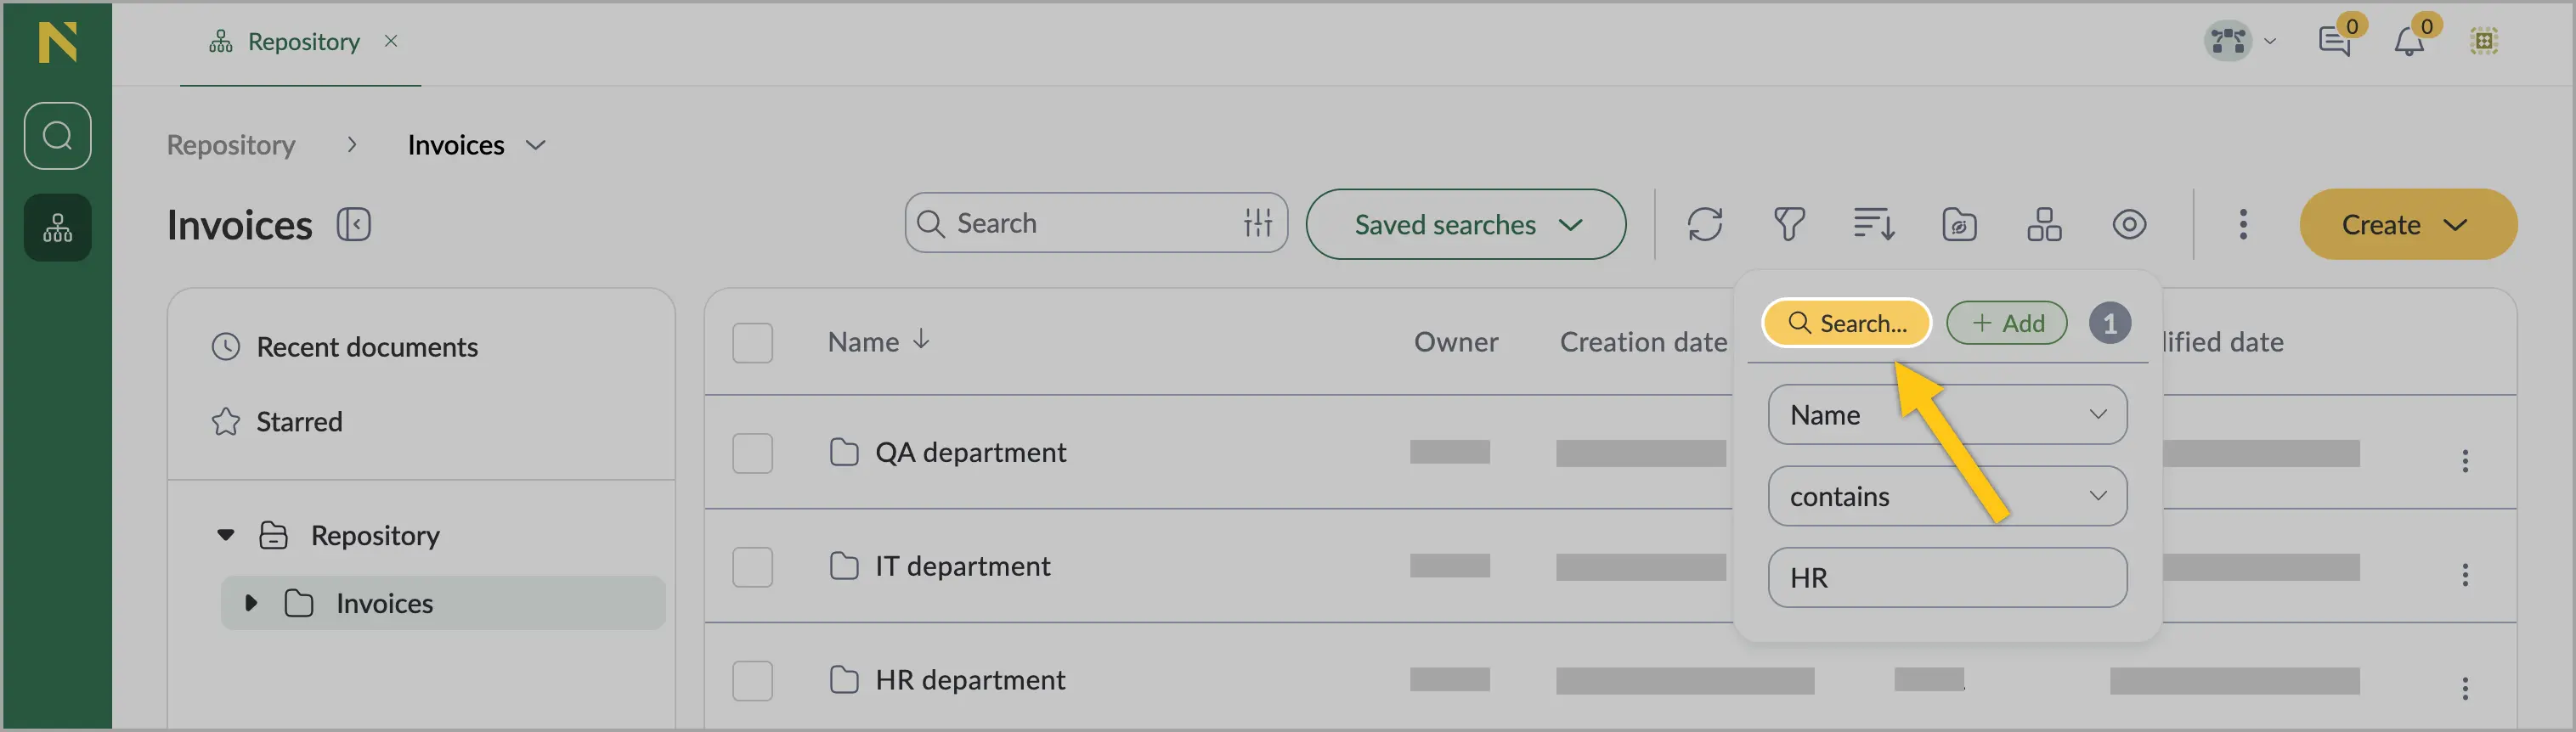Open the toolbar more options menu
2576x732 pixels.
[2243, 224]
